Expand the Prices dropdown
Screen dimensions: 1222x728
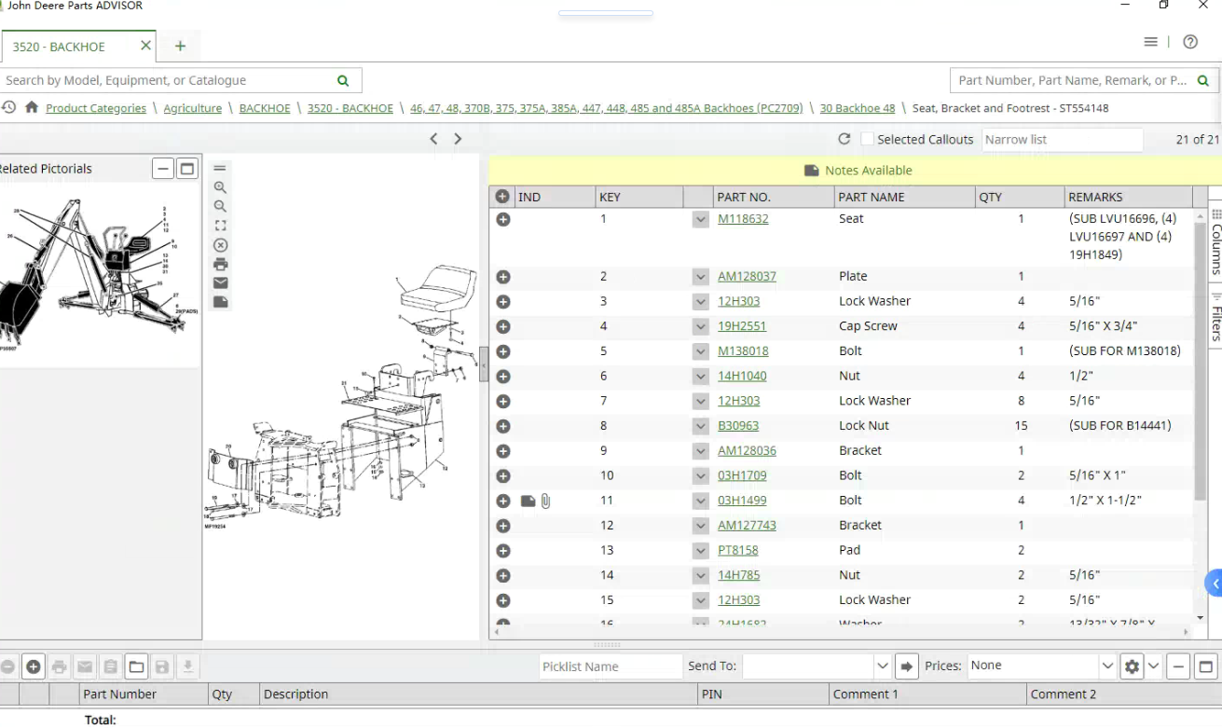1107,666
